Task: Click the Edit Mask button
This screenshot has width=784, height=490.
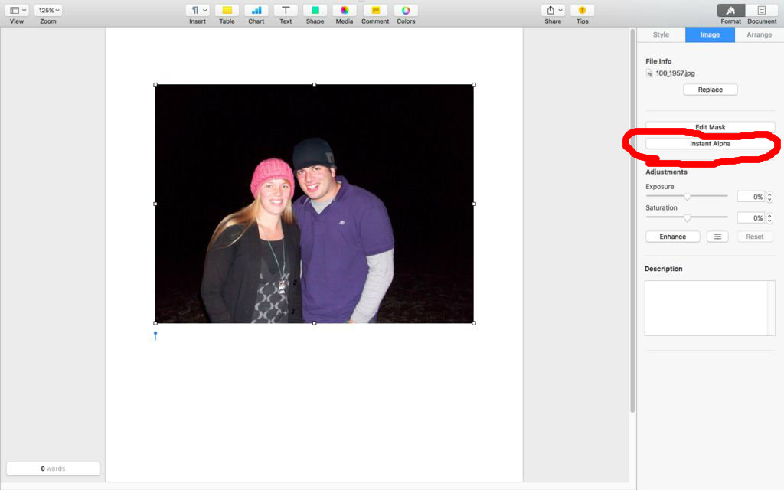Action: [x=710, y=127]
